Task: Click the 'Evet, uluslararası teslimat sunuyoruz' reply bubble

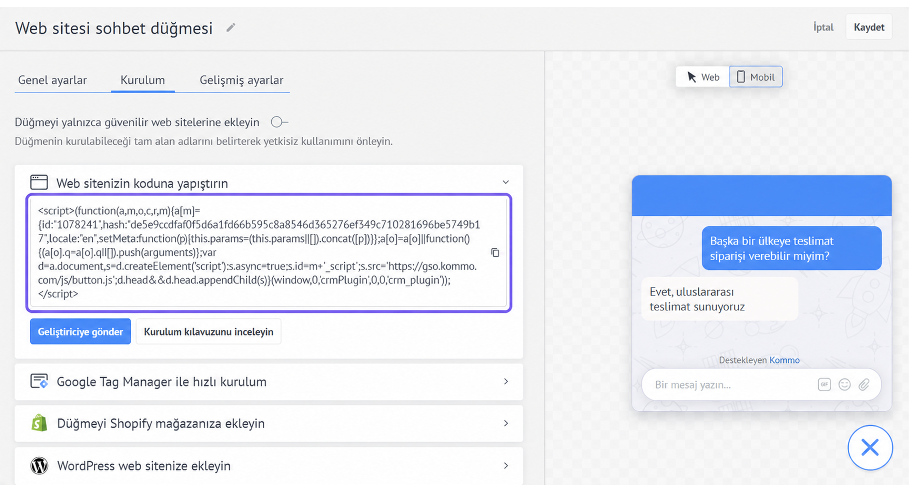Action: click(x=720, y=299)
